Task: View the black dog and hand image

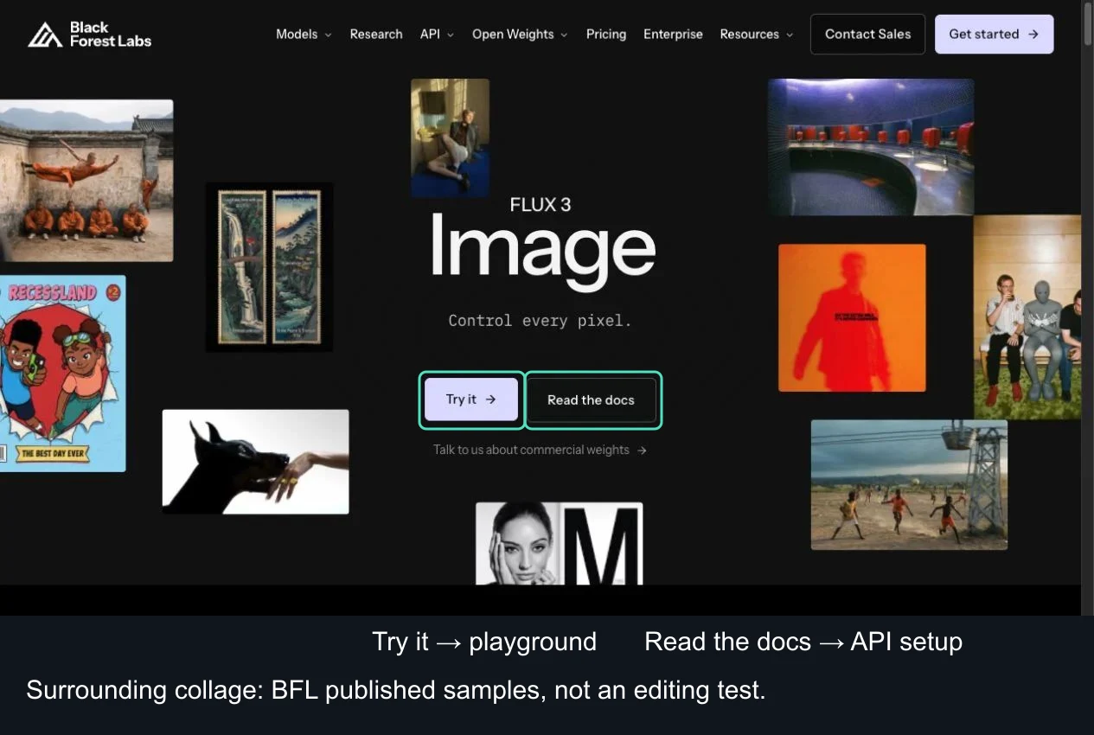Action: pos(255,462)
